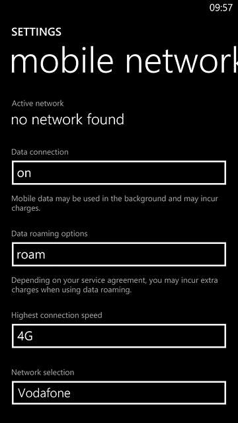Tap the charges when using data roaming line
The image size is (238, 423).
click(x=71, y=290)
